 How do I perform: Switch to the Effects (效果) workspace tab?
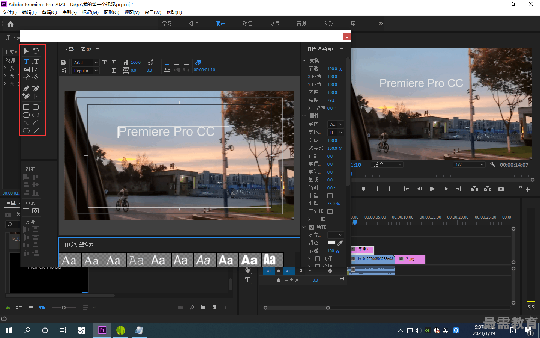coord(274,23)
